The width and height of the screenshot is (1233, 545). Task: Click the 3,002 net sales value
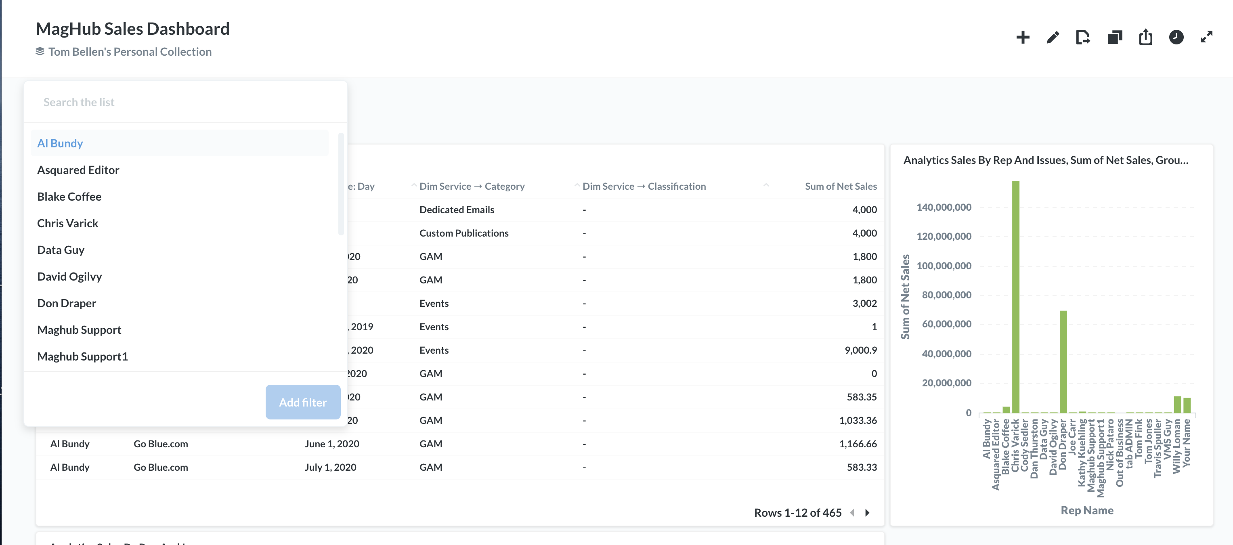[x=864, y=303]
